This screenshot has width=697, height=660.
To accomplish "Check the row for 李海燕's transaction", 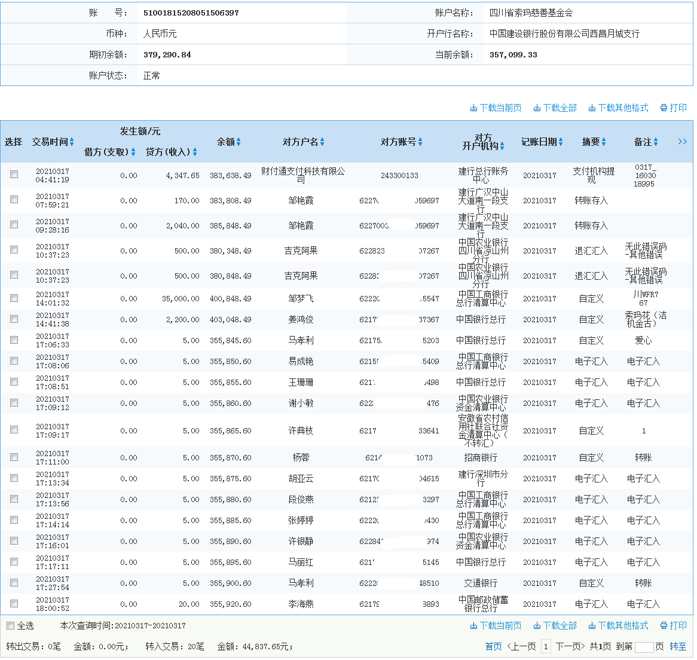I will tap(14, 603).
